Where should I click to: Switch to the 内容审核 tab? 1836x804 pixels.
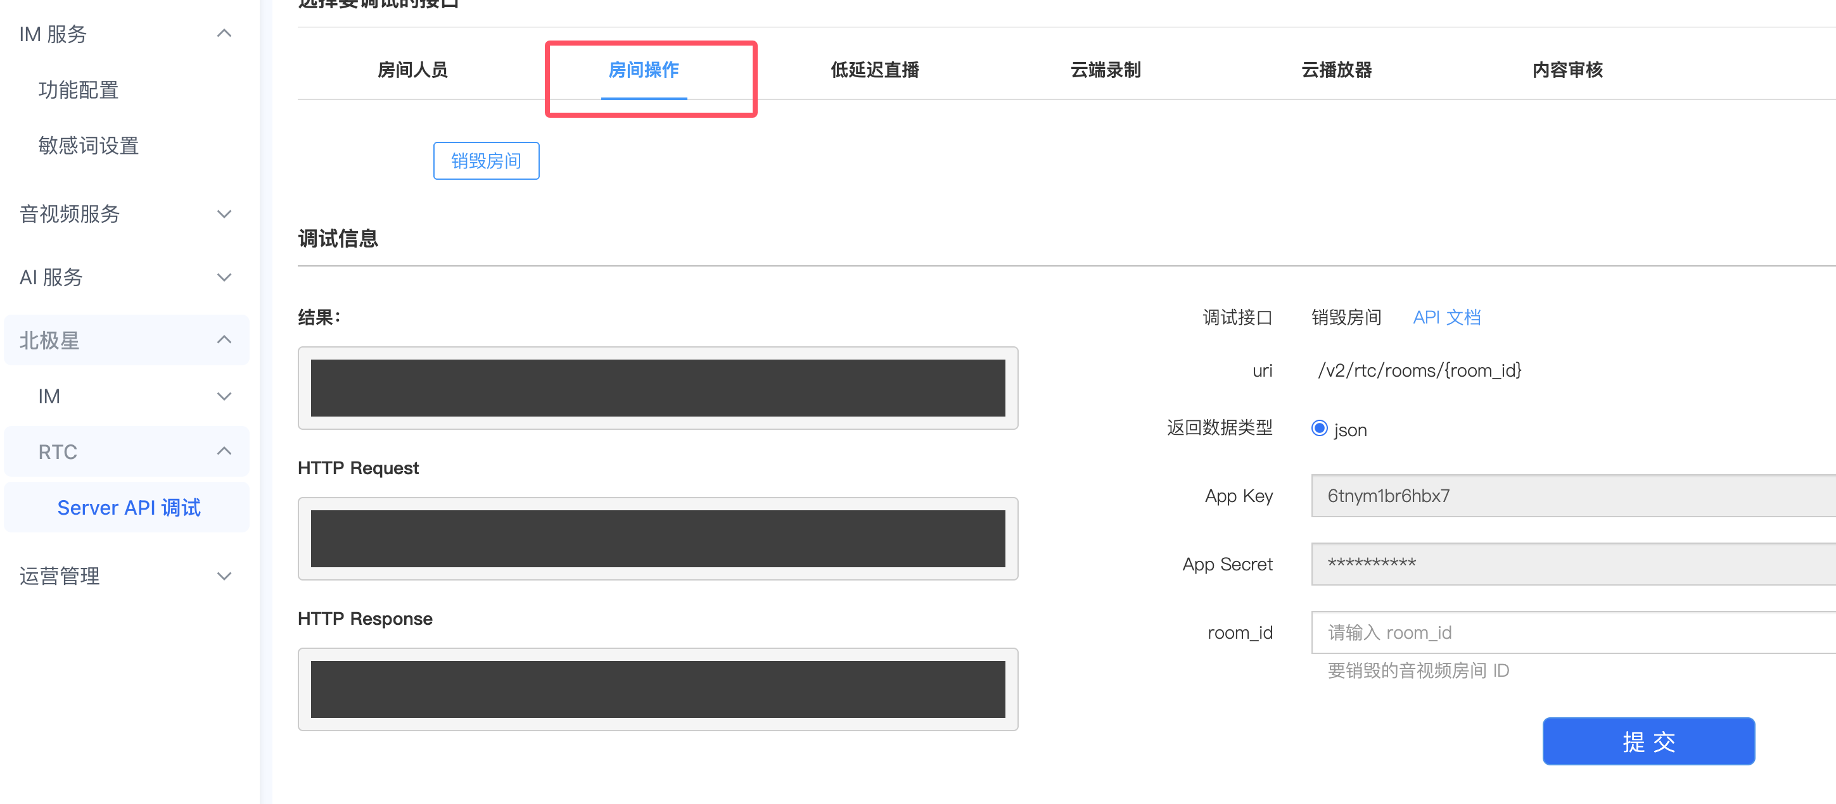(x=1567, y=70)
